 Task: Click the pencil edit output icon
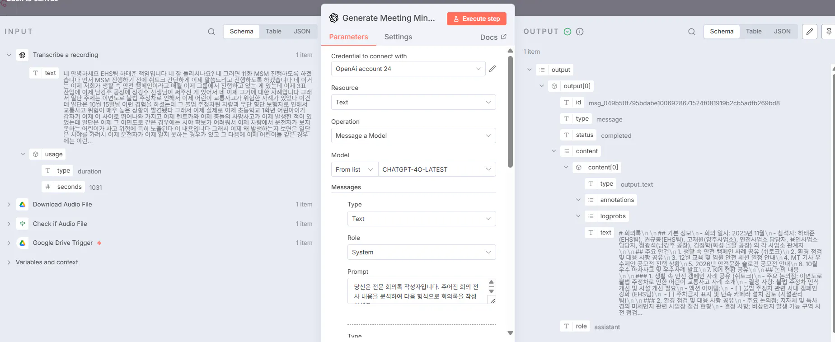(810, 32)
